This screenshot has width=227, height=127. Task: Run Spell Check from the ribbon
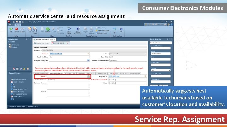coord(69,30)
